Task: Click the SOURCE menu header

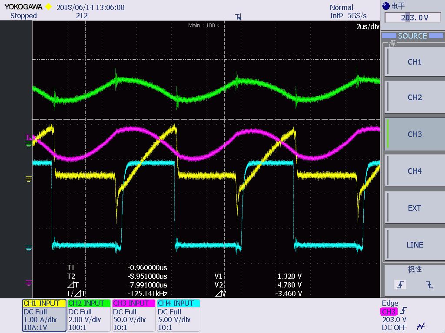Action: tap(412, 36)
